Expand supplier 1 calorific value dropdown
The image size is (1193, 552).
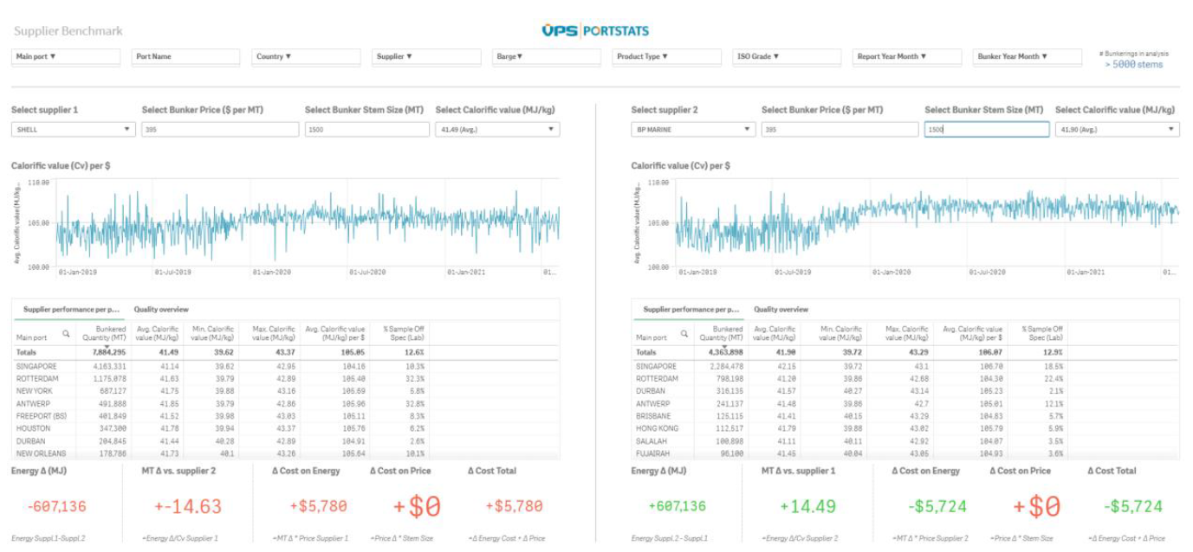click(x=496, y=130)
